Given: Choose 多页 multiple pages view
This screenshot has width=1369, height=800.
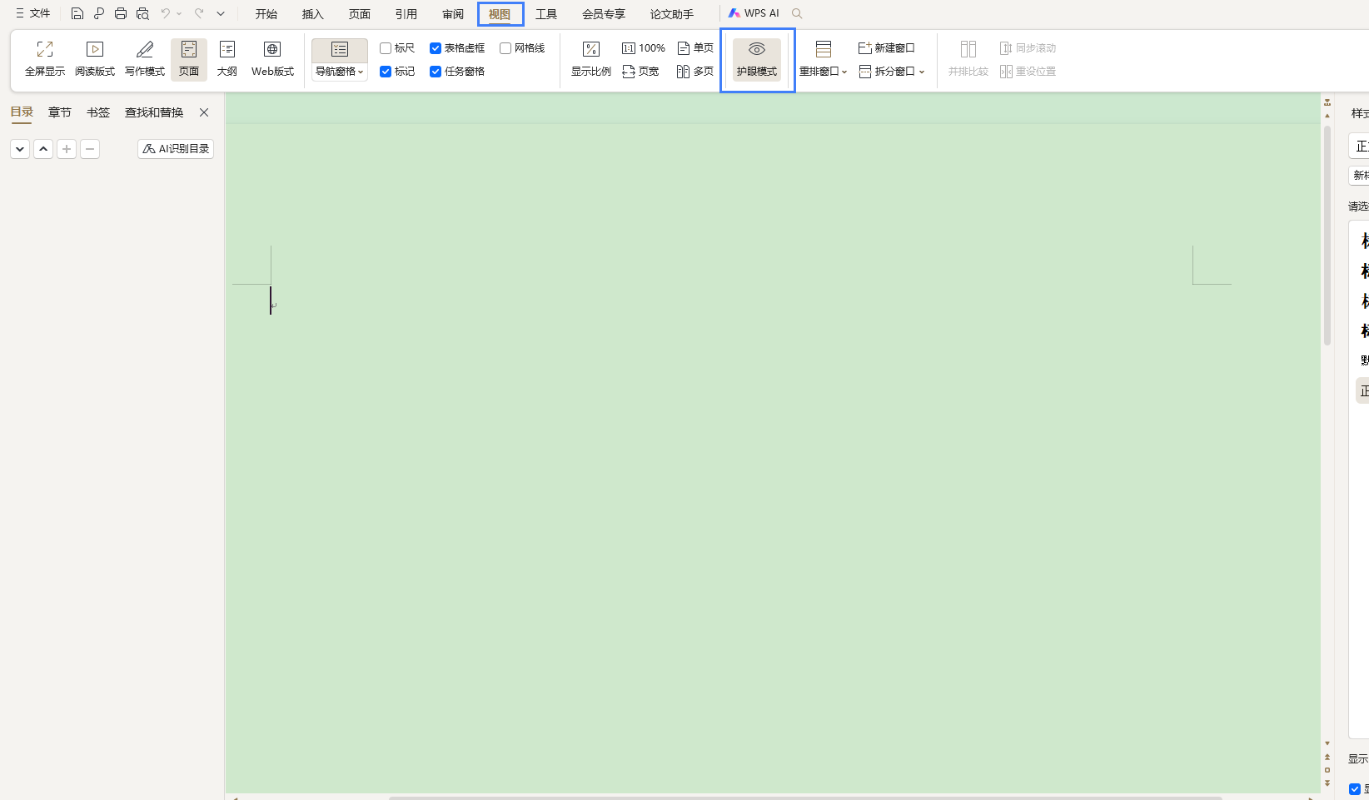Looking at the screenshot, I should pos(695,72).
